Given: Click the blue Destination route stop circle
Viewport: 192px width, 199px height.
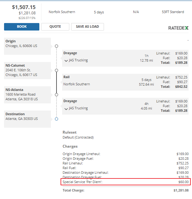Looking at the screenshot, I should click(57, 119).
